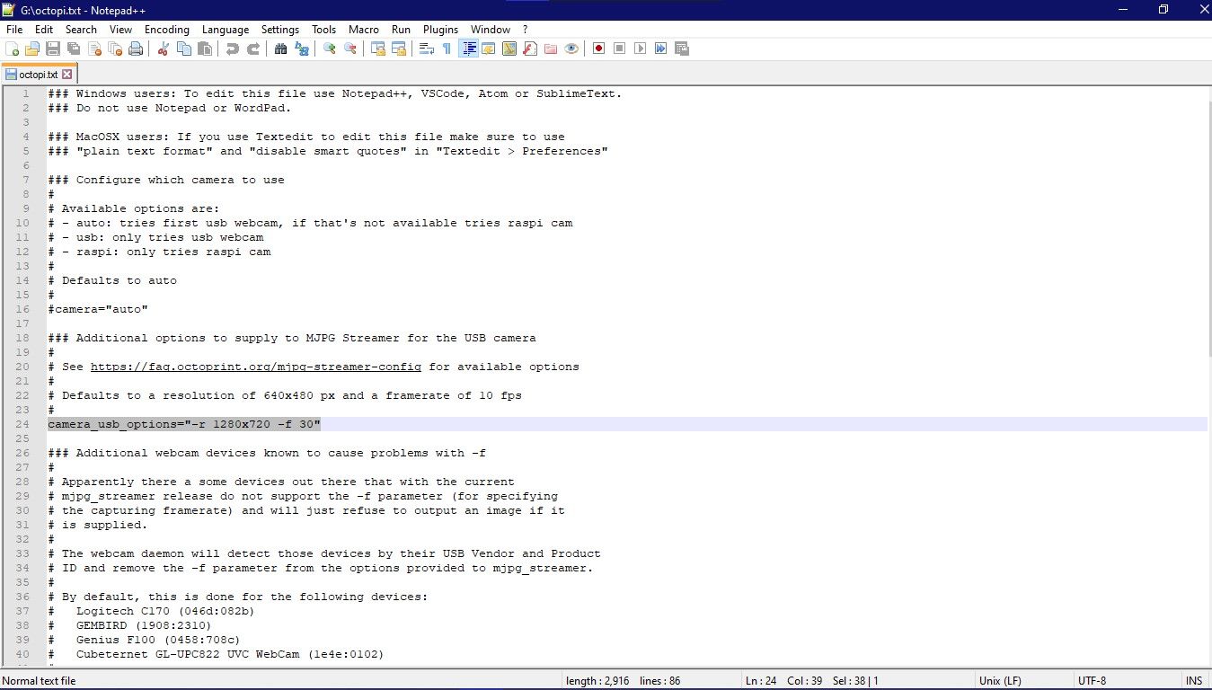Open the Language menu
The image size is (1212, 690).
226,30
